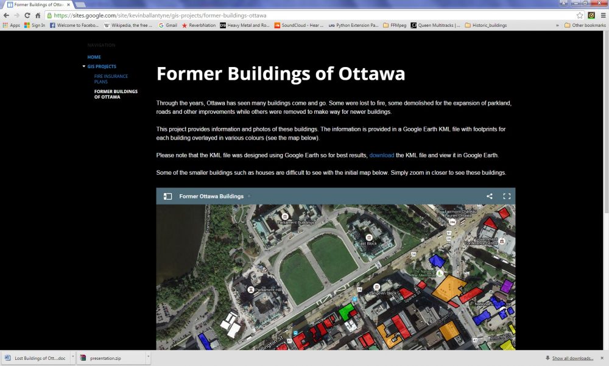Click the East Block map marker
The height and width of the screenshot is (366, 609).
pos(368,237)
